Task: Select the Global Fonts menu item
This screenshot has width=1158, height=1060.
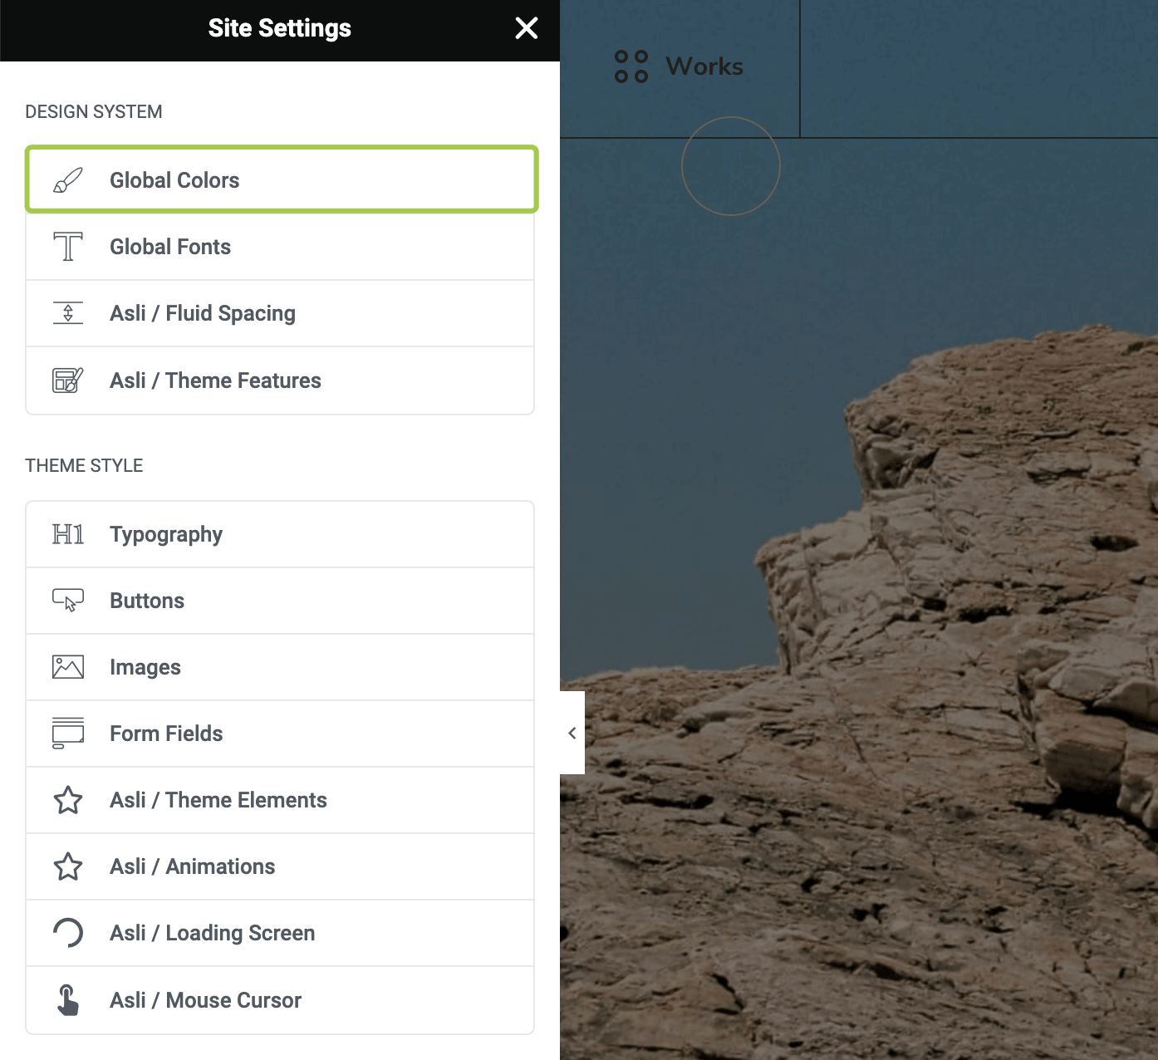Action: click(170, 247)
